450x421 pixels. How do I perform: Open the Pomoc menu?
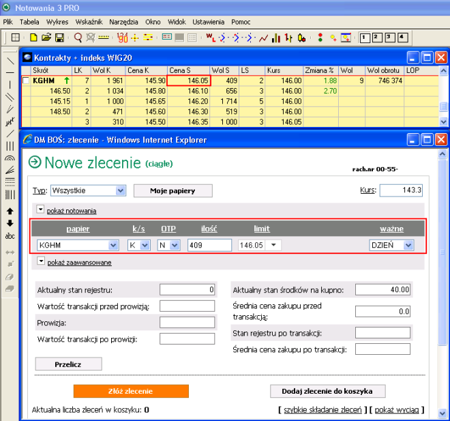point(241,22)
